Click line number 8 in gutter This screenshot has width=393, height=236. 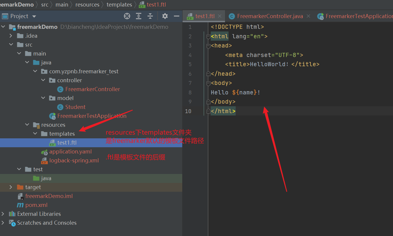click(x=190, y=92)
